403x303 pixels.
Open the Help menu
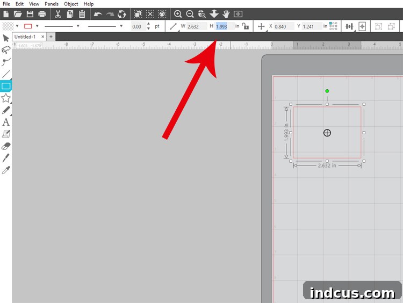[x=89, y=4]
